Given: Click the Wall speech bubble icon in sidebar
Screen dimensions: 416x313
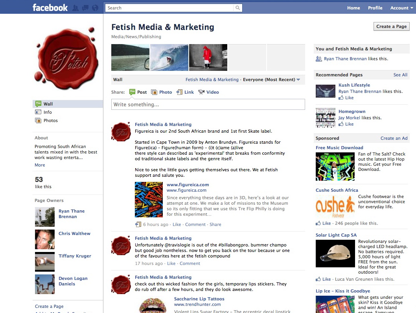Looking at the screenshot, I should (38, 104).
